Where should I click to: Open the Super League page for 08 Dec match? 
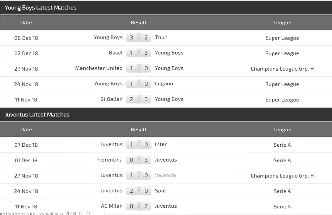(282, 38)
